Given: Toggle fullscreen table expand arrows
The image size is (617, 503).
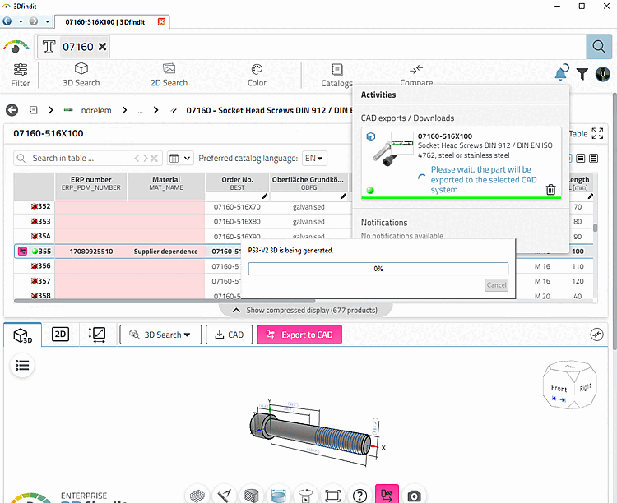Looking at the screenshot, I should coord(597,133).
